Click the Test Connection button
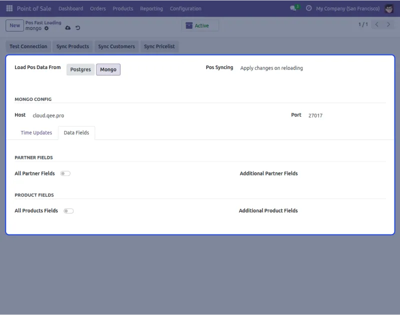Screen dimensions: 400x315 point(28,46)
